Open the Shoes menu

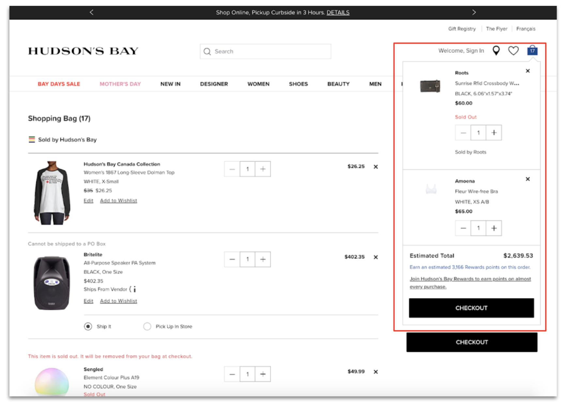(298, 84)
